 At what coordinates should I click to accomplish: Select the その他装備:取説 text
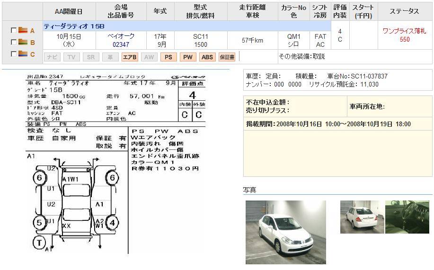coord(301,56)
